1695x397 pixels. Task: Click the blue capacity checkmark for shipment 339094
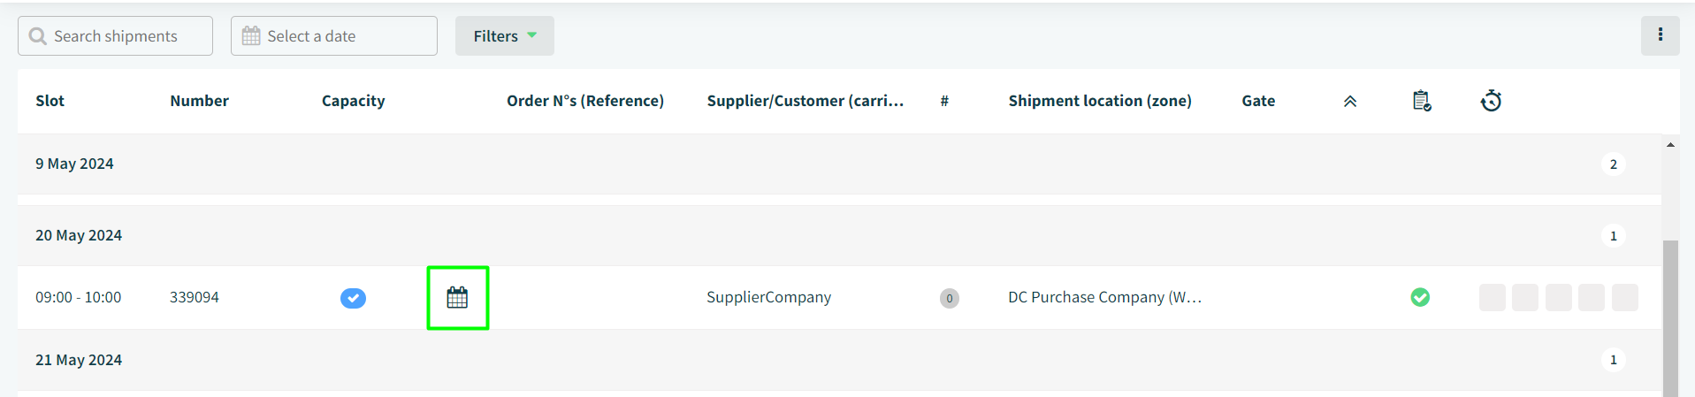(x=353, y=298)
